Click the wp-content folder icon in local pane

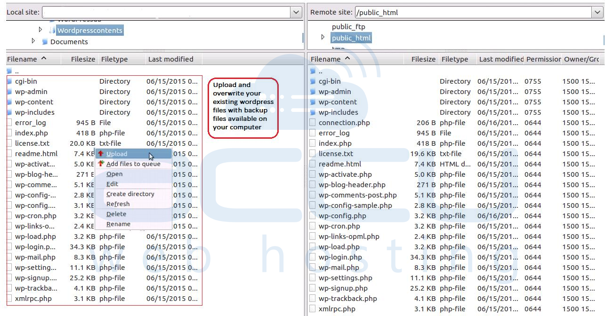click(10, 102)
